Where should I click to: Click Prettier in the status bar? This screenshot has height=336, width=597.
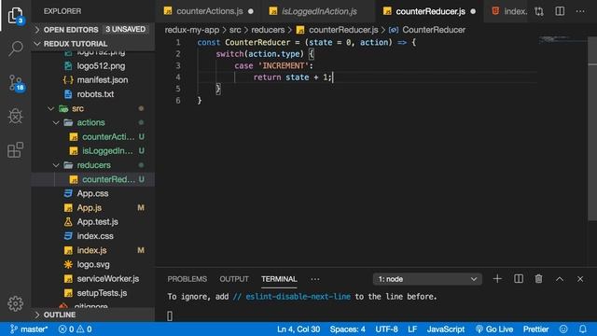(x=535, y=329)
